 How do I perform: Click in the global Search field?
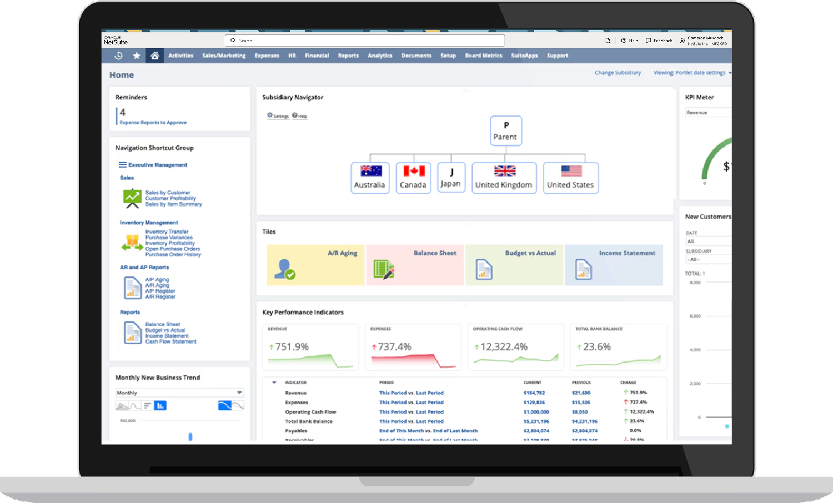pyautogui.click(x=365, y=41)
